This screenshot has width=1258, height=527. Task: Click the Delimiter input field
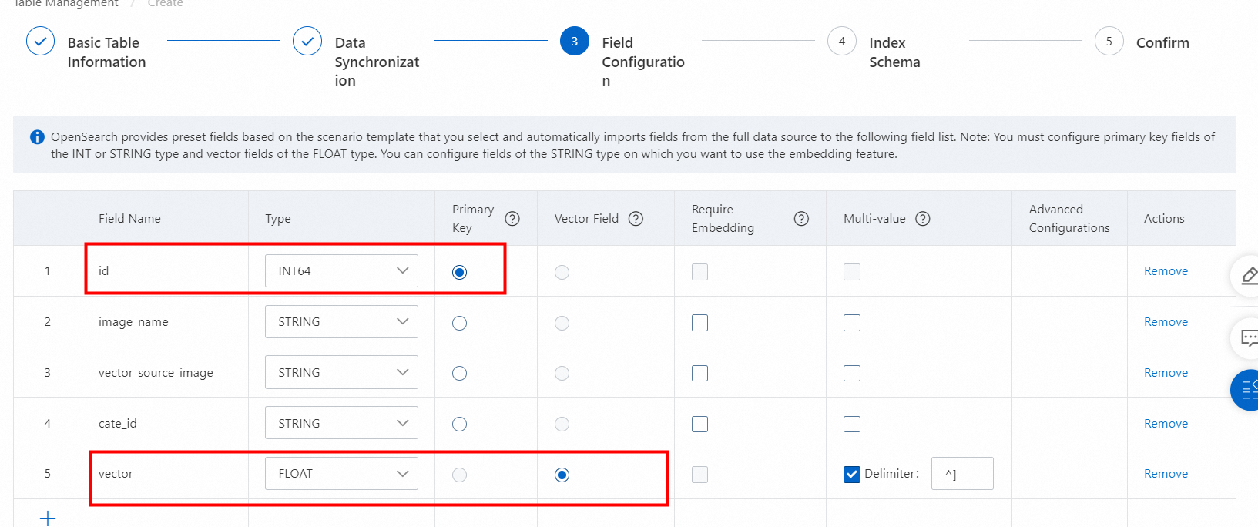[x=961, y=474]
